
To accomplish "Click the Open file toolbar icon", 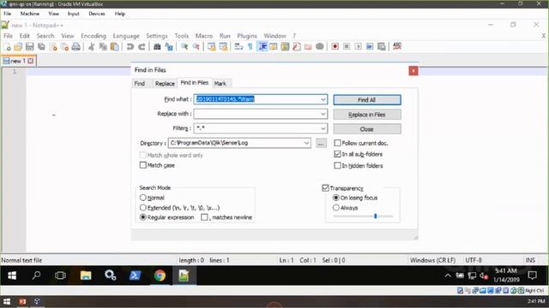I will (x=18, y=46).
